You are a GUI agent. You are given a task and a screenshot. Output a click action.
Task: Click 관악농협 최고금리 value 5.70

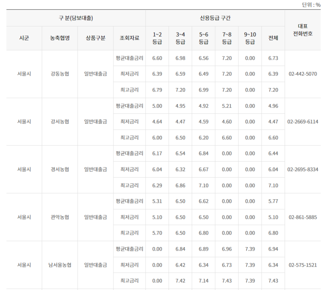pos(157,233)
